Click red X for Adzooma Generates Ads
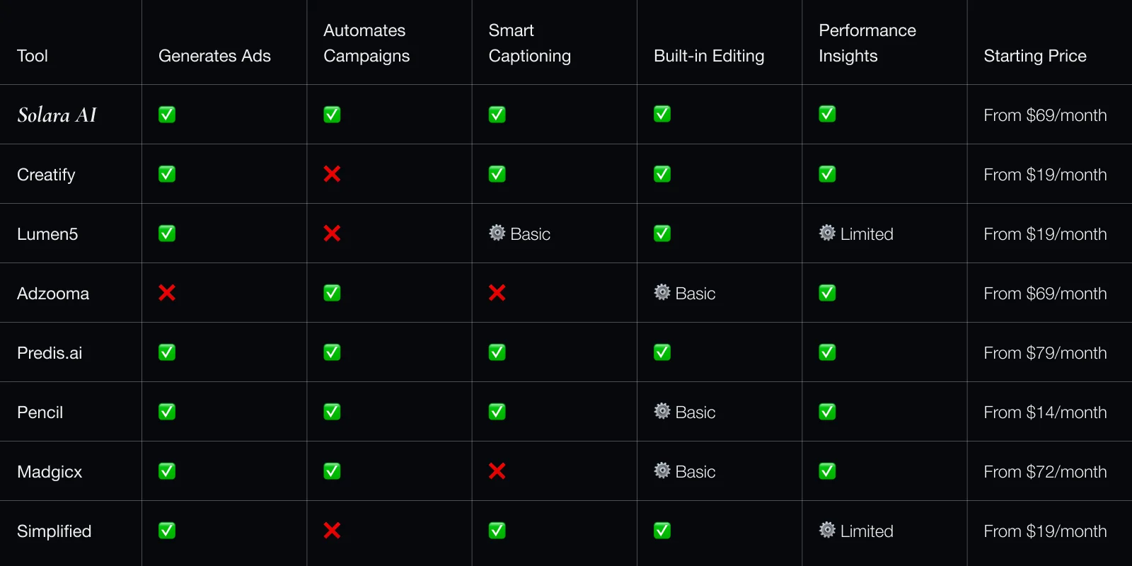Image resolution: width=1132 pixels, height=566 pixels. 167,293
